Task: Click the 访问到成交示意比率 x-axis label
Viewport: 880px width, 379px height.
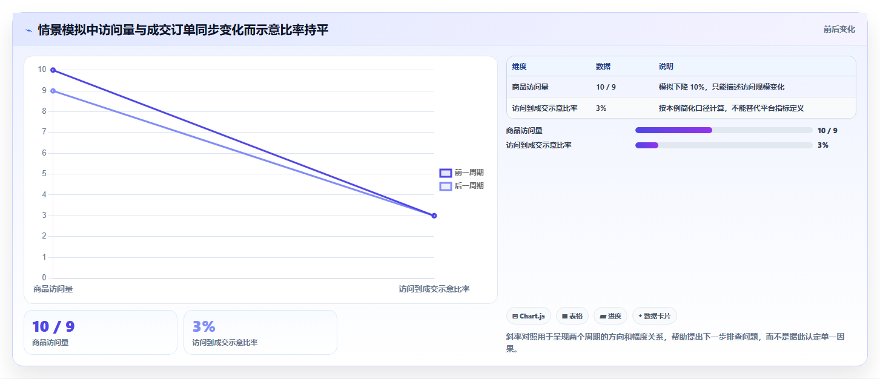Action: (434, 289)
